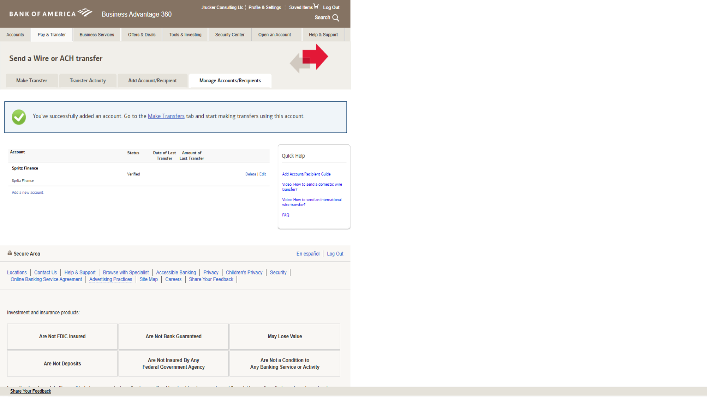Switch to the Transfer Activity tab
Image resolution: width=707 pixels, height=397 pixels.
[x=88, y=81]
